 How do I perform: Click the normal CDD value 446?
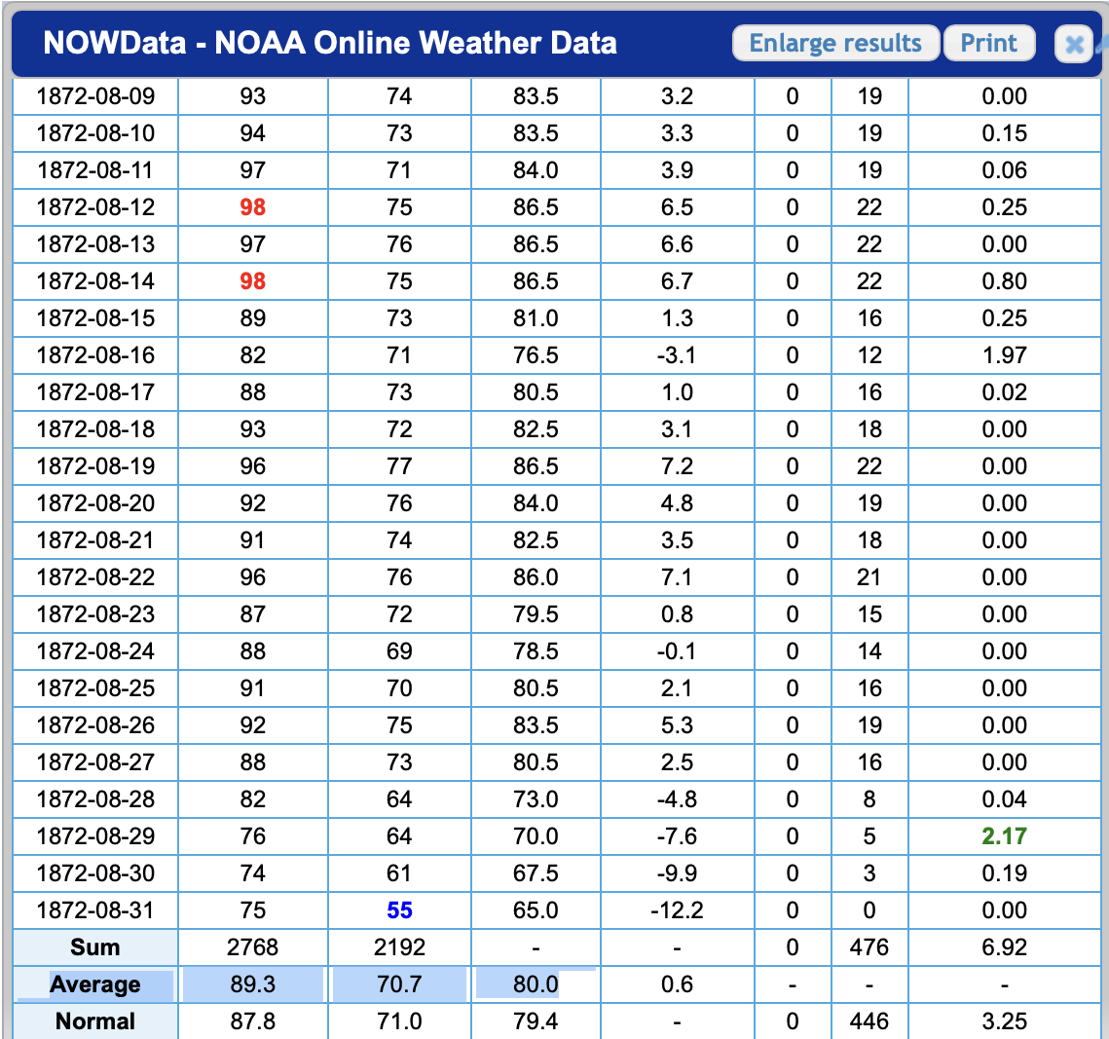869,1021
